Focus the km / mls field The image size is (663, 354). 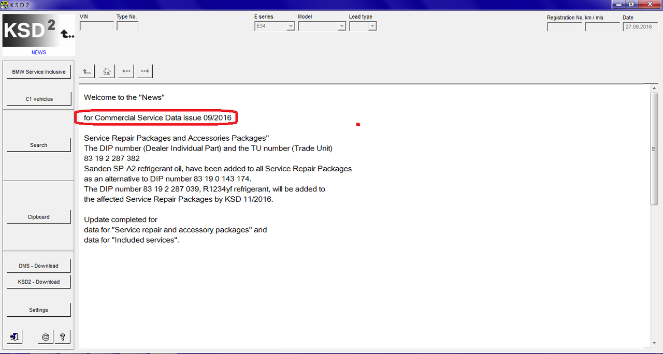pos(603,27)
